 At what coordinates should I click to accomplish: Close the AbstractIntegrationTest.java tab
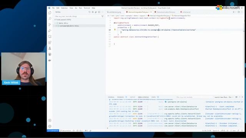(x=151, y=12)
